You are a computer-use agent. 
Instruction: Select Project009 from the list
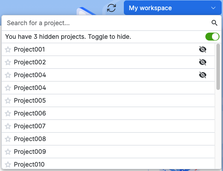tap(108, 152)
